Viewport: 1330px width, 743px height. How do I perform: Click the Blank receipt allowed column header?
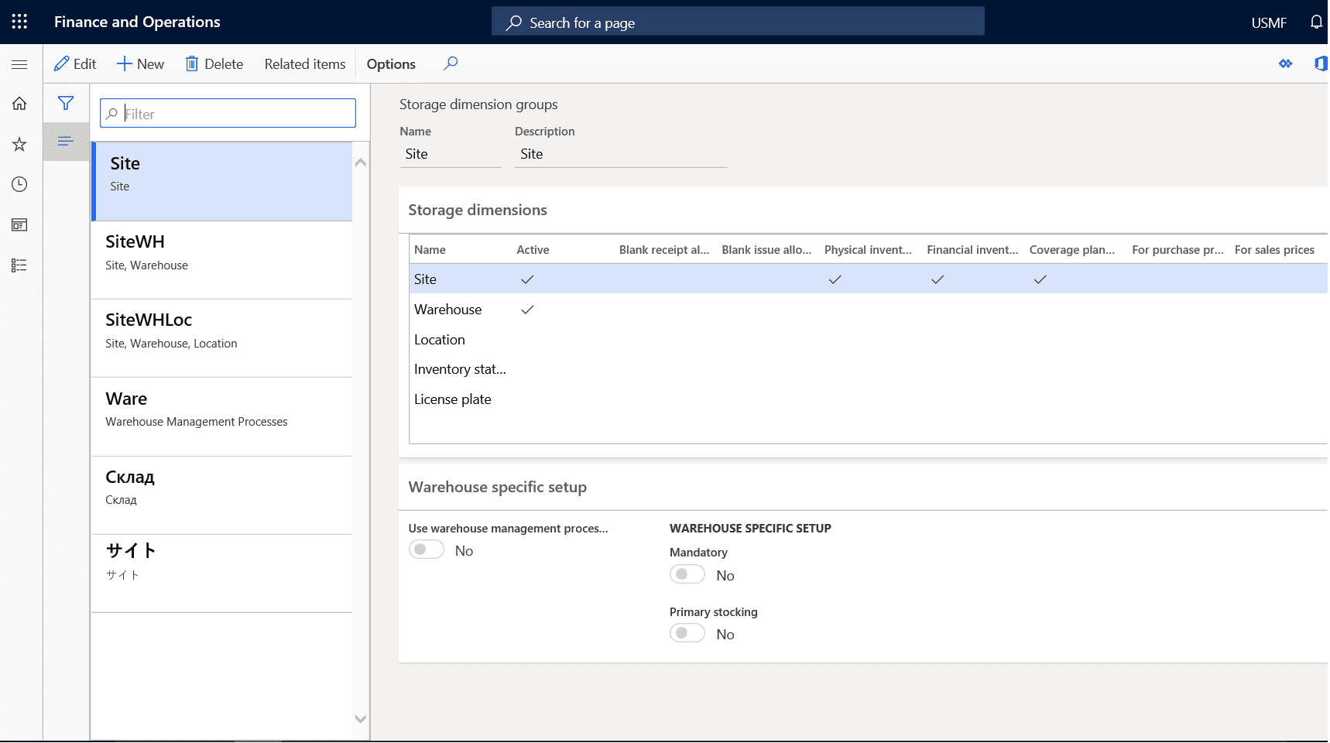click(x=664, y=250)
